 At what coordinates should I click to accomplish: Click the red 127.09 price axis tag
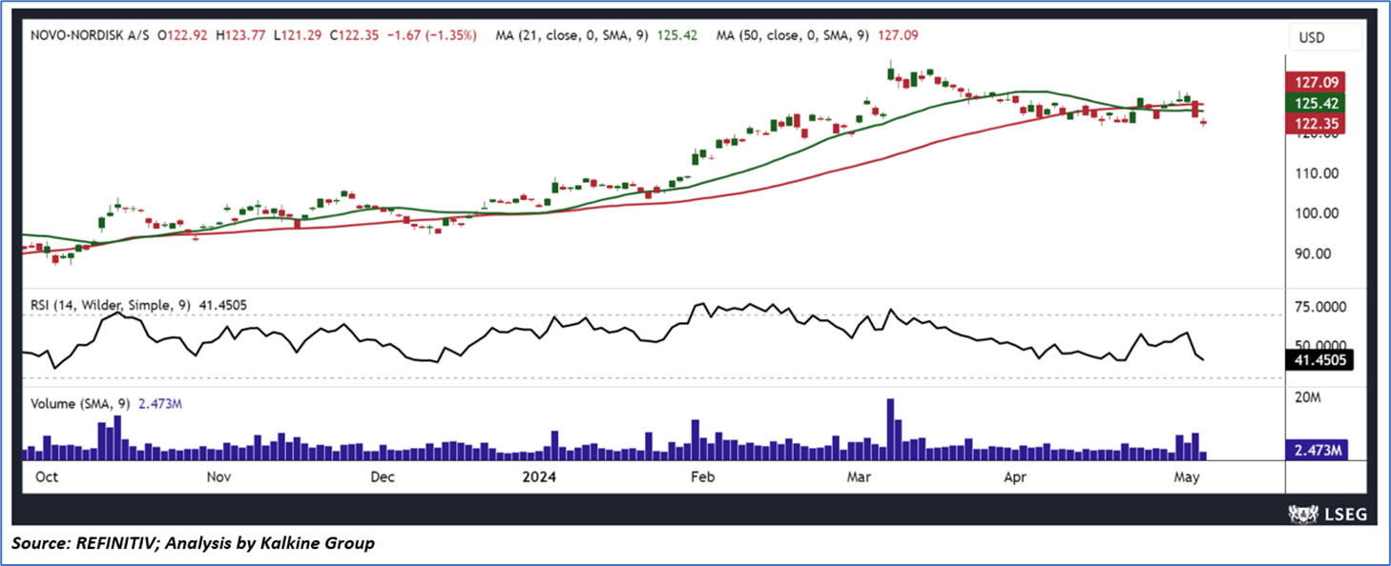pos(1316,83)
